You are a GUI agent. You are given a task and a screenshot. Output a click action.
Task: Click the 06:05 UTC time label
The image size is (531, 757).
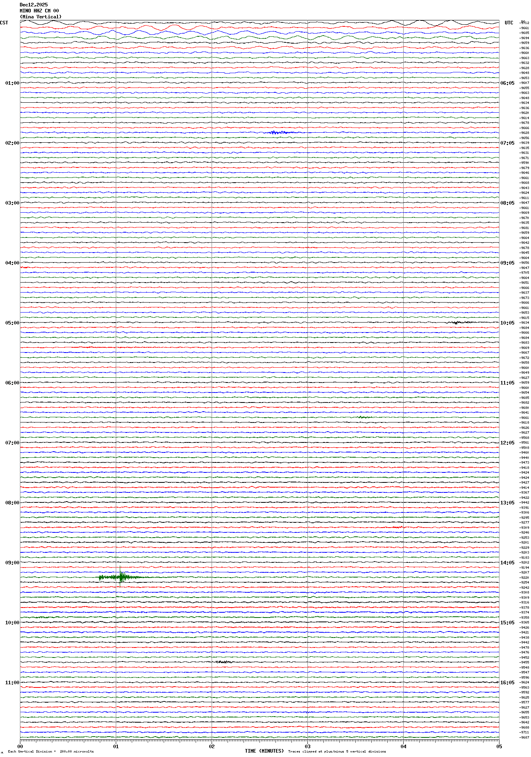[x=507, y=83]
